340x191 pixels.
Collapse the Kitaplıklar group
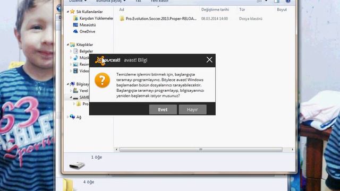[x=67, y=45]
